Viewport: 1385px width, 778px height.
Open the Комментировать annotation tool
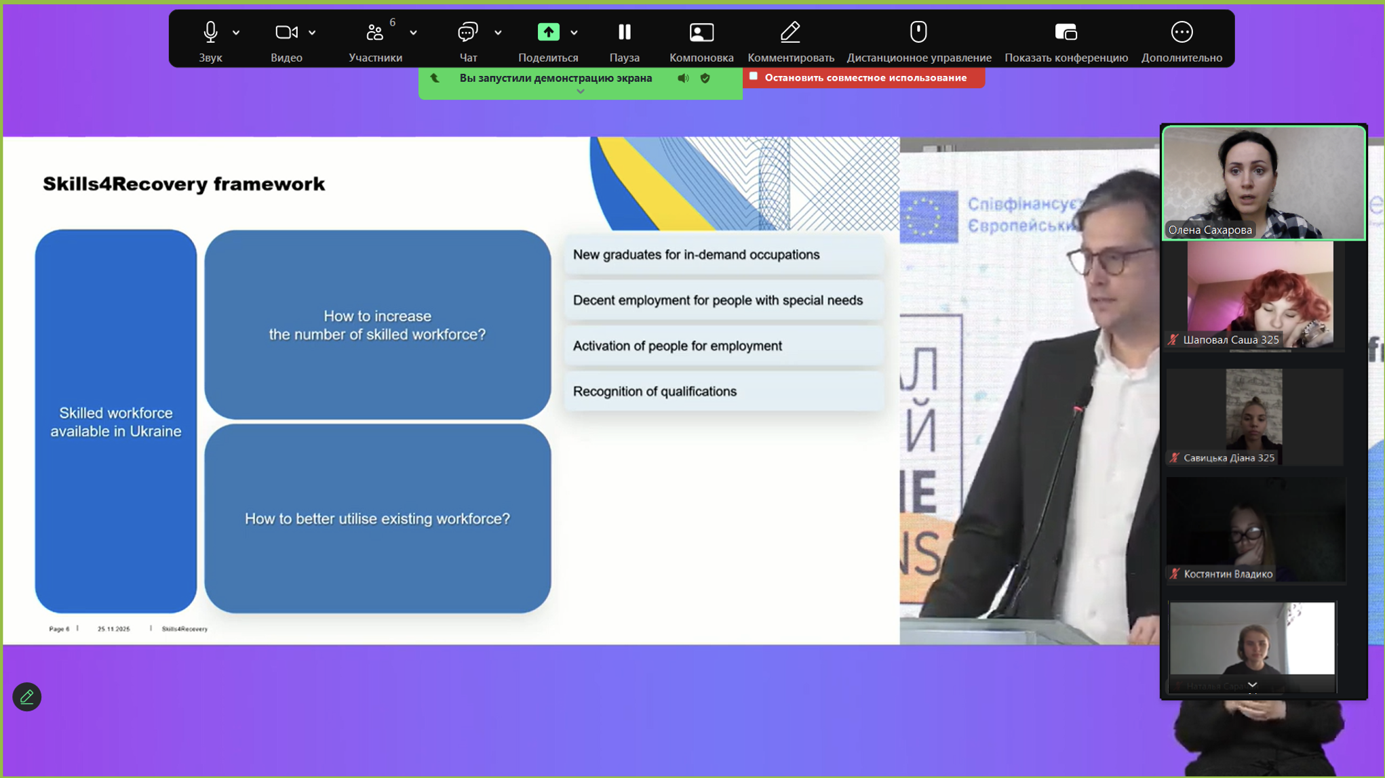click(x=790, y=33)
